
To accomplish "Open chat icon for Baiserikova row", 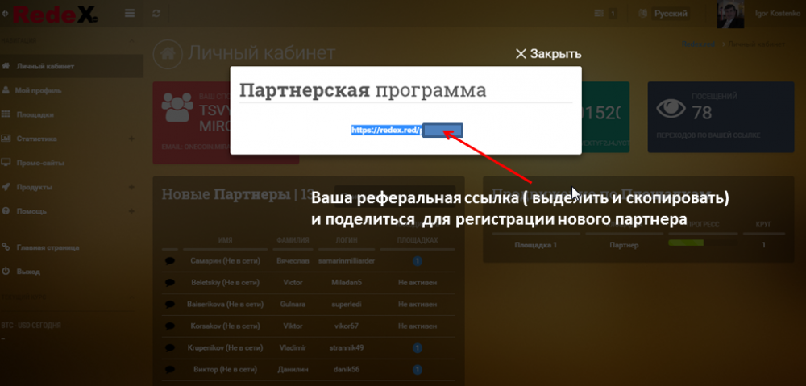I will (170, 305).
